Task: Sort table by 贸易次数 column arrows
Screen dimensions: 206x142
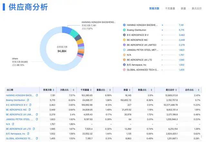Action: pyautogui.click(x=53, y=90)
